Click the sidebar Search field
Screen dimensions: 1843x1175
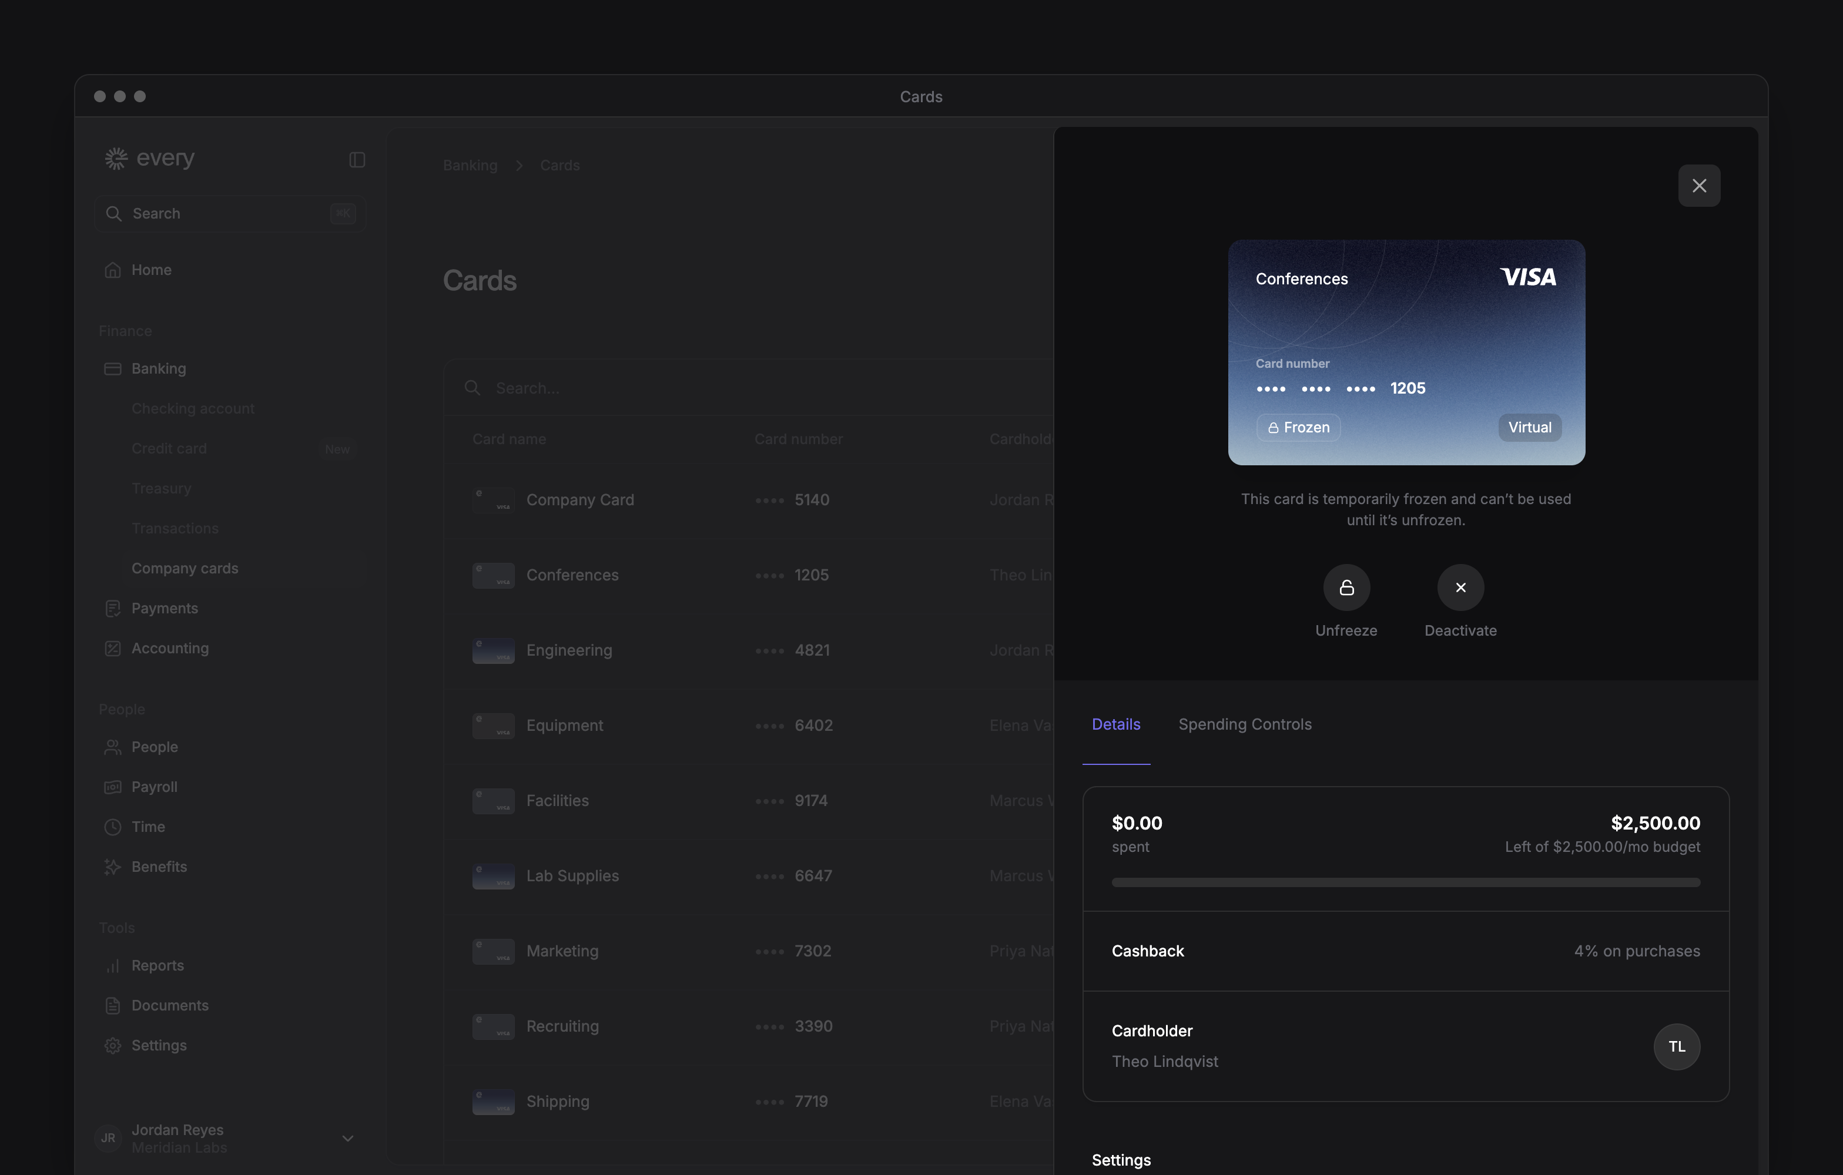click(x=230, y=213)
